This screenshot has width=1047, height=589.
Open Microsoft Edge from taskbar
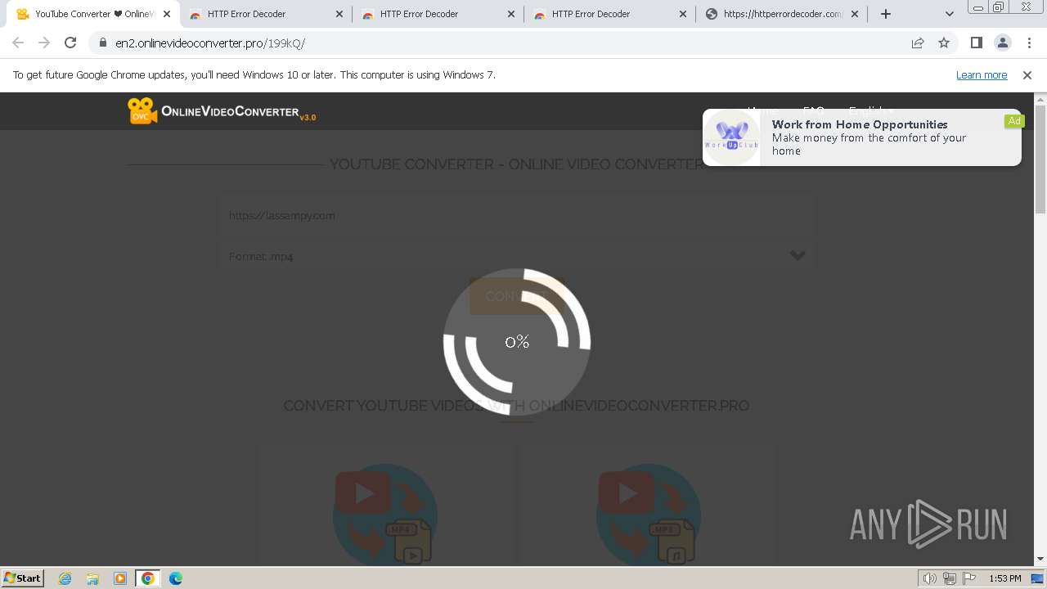click(x=176, y=578)
